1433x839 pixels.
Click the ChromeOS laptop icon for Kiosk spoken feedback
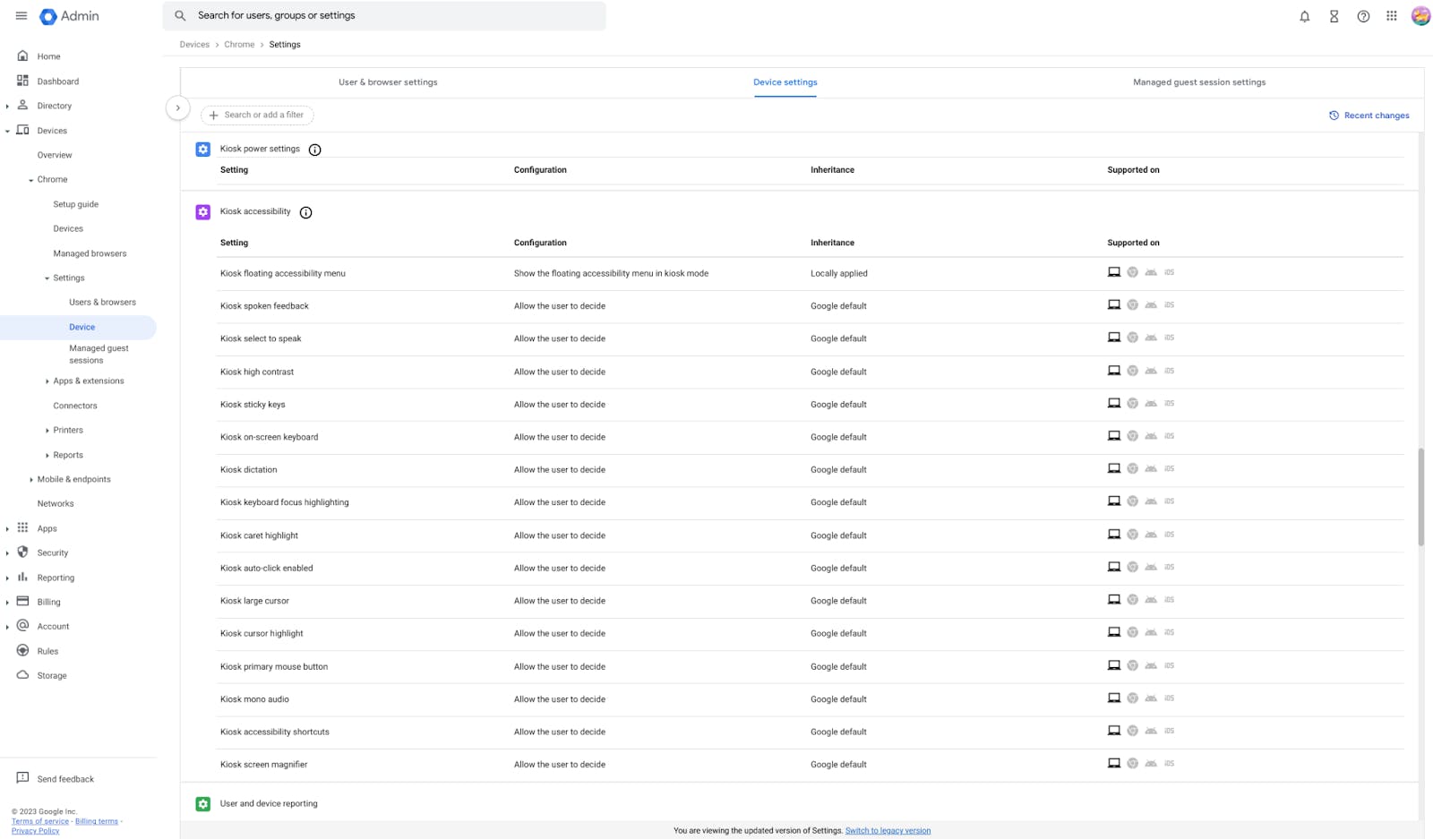tap(1113, 304)
